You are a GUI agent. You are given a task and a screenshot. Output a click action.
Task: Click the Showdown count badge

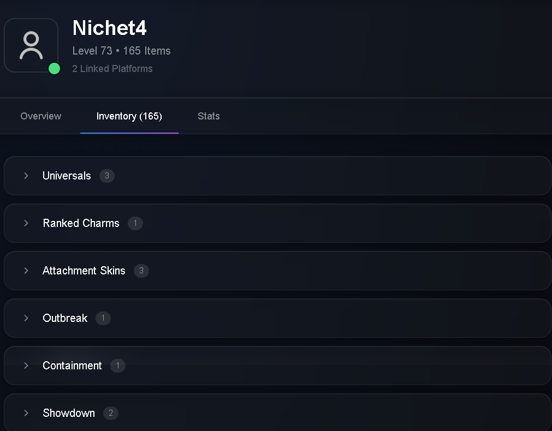(111, 413)
